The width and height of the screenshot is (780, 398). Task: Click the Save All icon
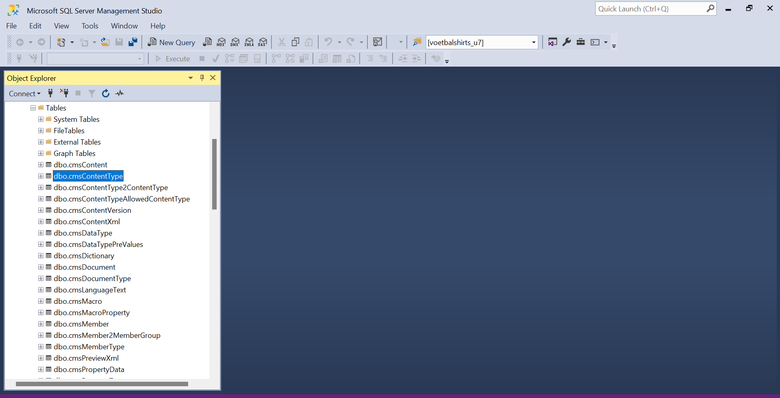pyautogui.click(x=133, y=42)
